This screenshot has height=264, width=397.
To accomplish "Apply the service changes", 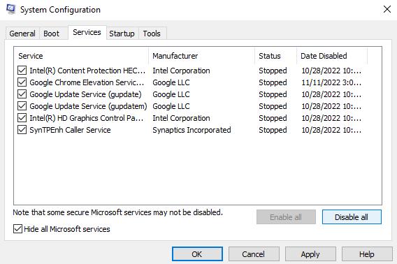I will click(310, 254).
